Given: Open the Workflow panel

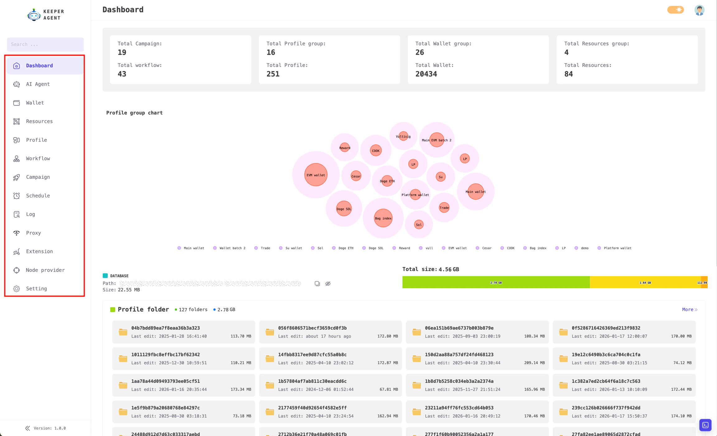Looking at the screenshot, I should [x=38, y=158].
